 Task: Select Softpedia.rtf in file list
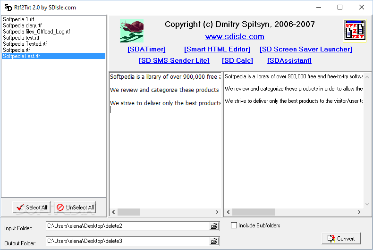pos(53,50)
